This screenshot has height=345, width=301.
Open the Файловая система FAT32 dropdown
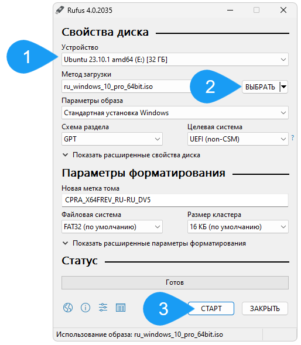point(112,227)
